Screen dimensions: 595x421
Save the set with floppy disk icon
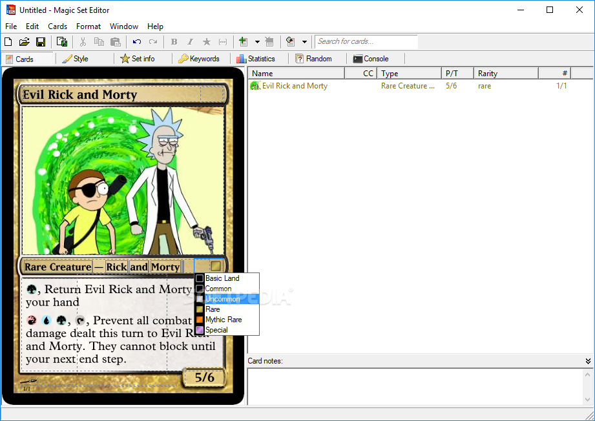coord(41,42)
